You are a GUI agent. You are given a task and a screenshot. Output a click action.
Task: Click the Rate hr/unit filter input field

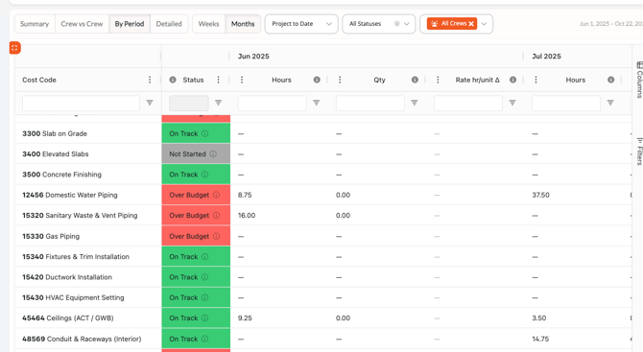pyautogui.click(x=468, y=103)
